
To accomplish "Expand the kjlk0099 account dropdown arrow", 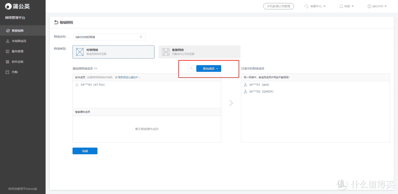I will [385, 6].
